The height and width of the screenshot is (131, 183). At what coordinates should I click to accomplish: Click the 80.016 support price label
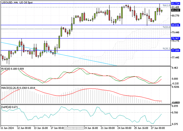click(175, 25)
